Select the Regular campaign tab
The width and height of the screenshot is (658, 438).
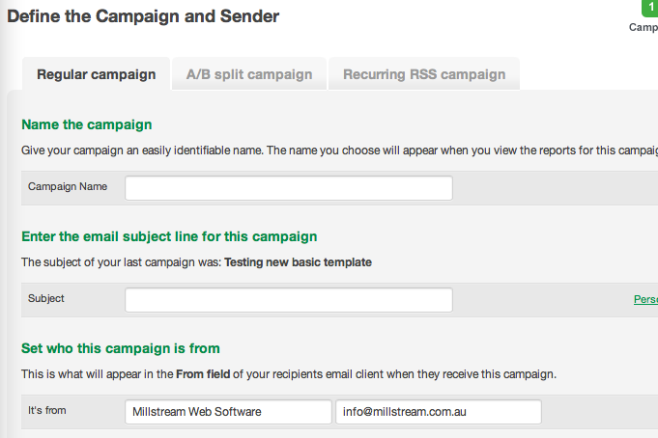96,74
